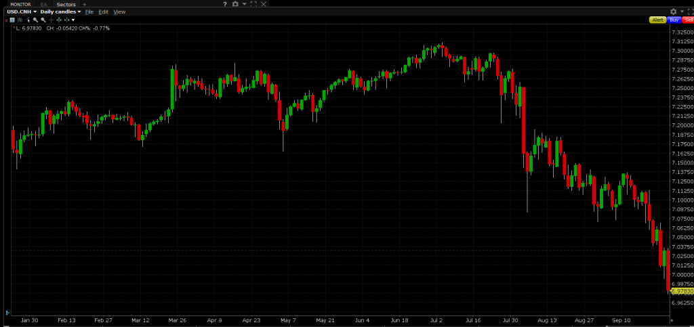Click the save chart disk icon
The width and height of the screenshot is (694, 327).
[12, 20]
